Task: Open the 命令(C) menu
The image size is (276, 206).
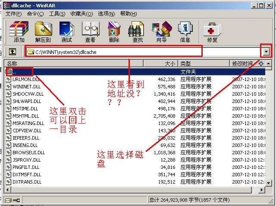Action: point(35,14)
